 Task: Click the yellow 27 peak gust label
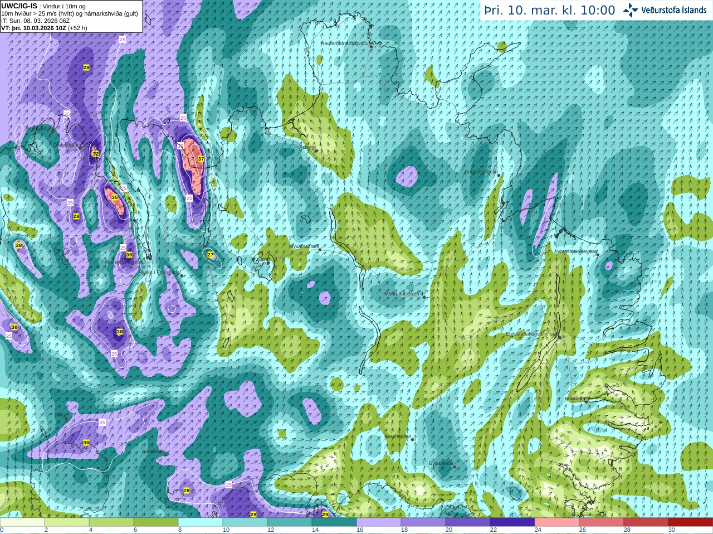tap(211, 255)
